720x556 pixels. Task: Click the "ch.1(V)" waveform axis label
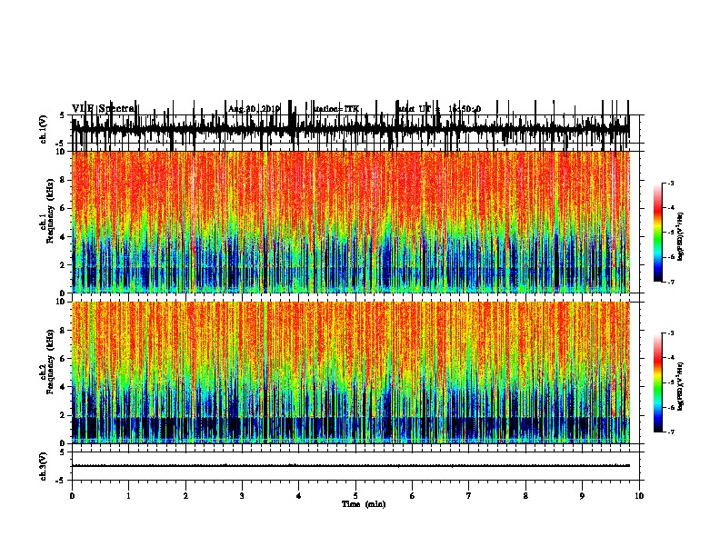tap(44, 129)
